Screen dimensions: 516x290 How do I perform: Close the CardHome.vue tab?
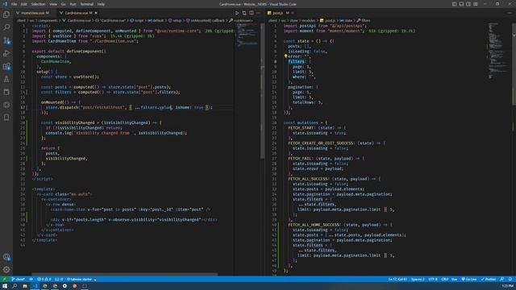tap(96, 13)
